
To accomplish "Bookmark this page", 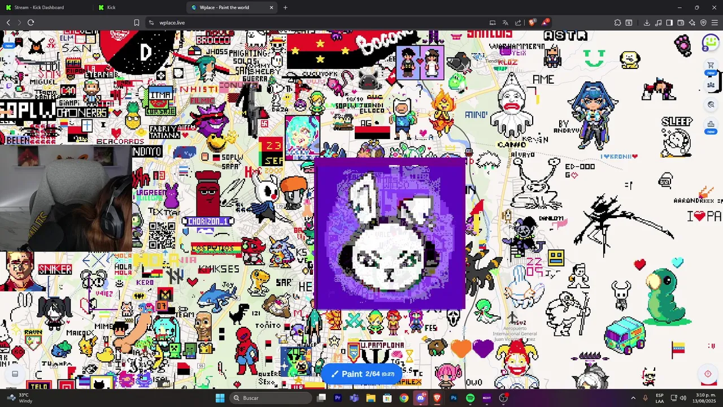I will click(x=136, y=23).
